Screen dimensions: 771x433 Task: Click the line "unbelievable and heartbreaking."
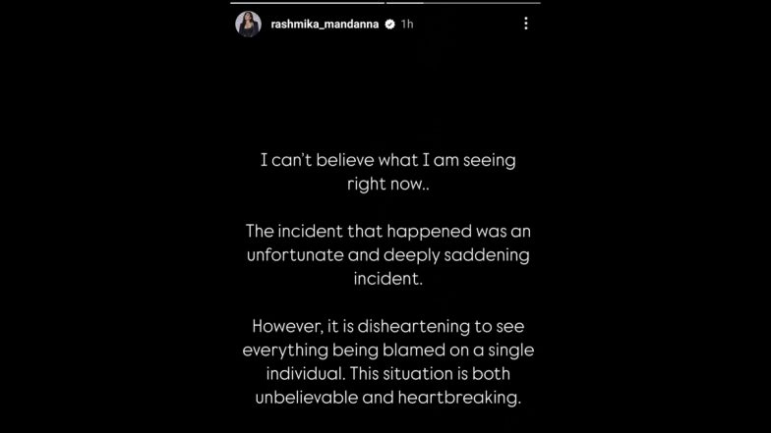click(387, 396)
